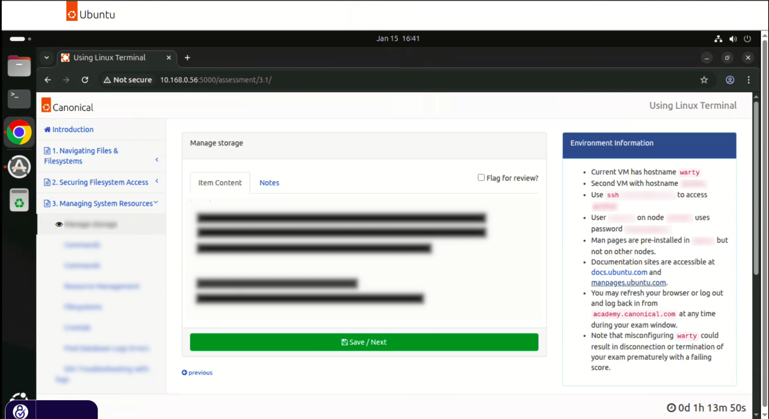The image size is (769, 419).
Task: Collapse Managing System Resources section
Action: coord(156,203)
